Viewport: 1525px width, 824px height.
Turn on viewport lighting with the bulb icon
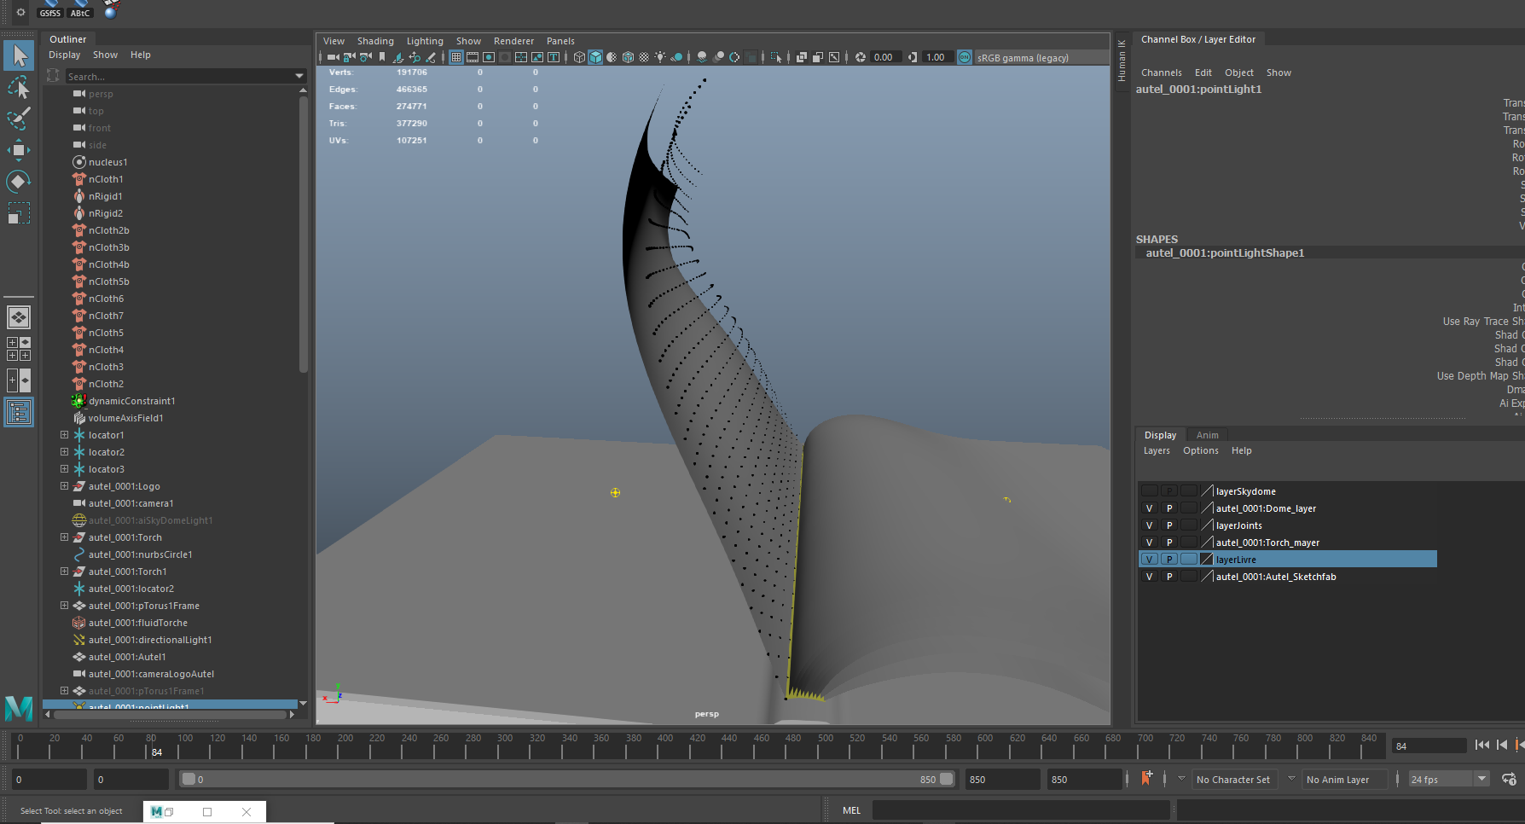click(x=659, y=57)
